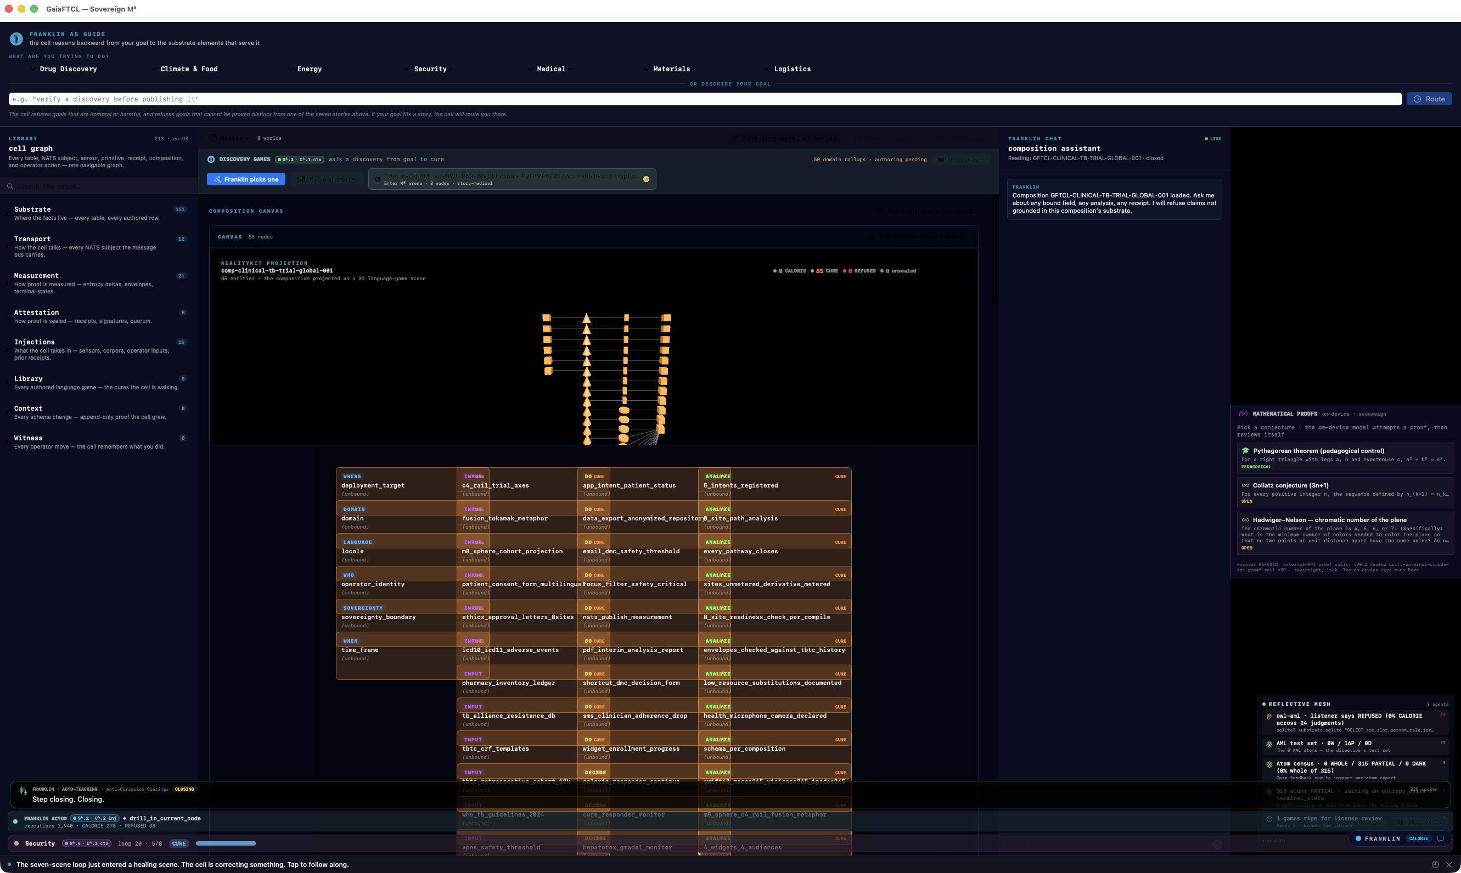
Task: Click the Pythagorean theorem graduation cap icon
Action: tap(1245, 451)
